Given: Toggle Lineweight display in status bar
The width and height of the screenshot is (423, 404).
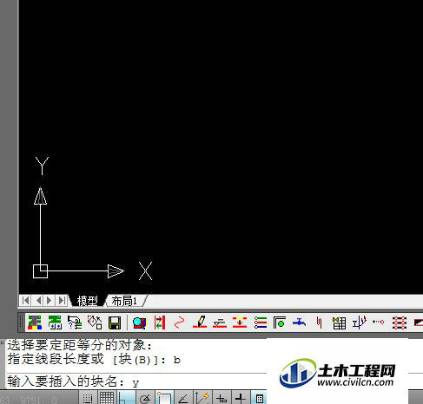Looking at the screenshot, I should 241,398.
